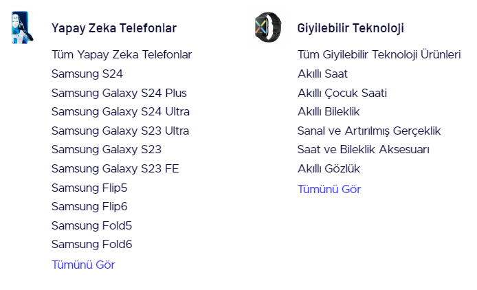Click the Akıllı Saat link
The height and width of the screenshot is (290, 477).
[x=322, y=74]
